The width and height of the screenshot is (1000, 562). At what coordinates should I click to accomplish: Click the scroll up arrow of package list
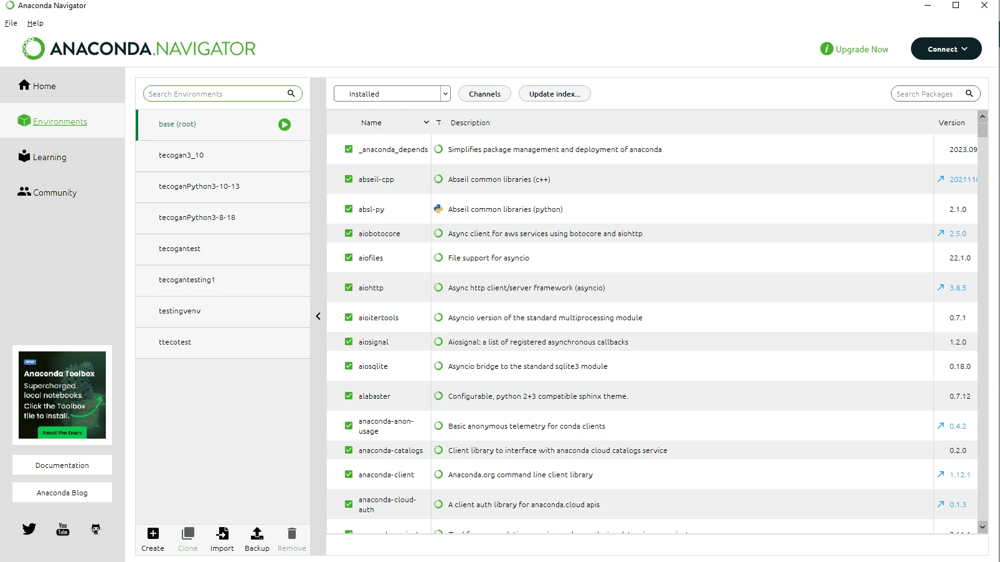click(983, 117)
